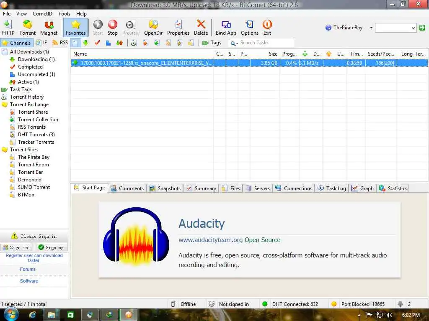
Task: Click the Exit power icon
Action: point(267,28)
